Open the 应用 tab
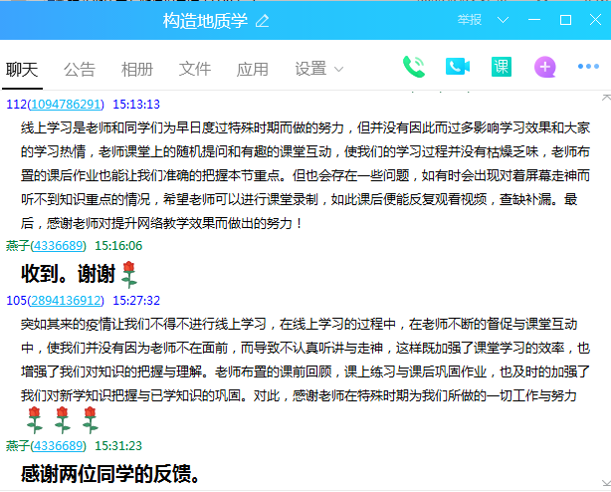The height and width of the screenshot is (492, 611). tap(253, 70)
